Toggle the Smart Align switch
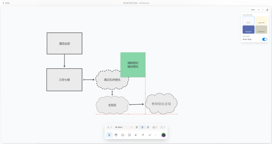The image size is (272, 144). 264,39
